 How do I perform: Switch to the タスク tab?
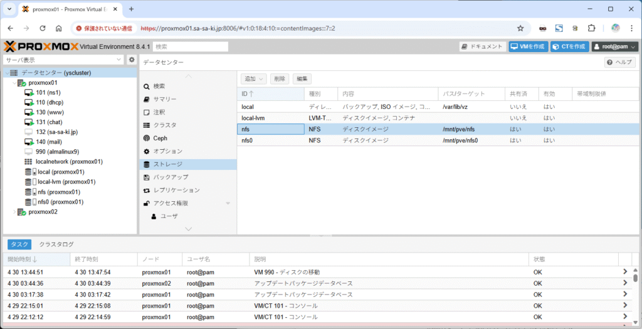[19, 244]
